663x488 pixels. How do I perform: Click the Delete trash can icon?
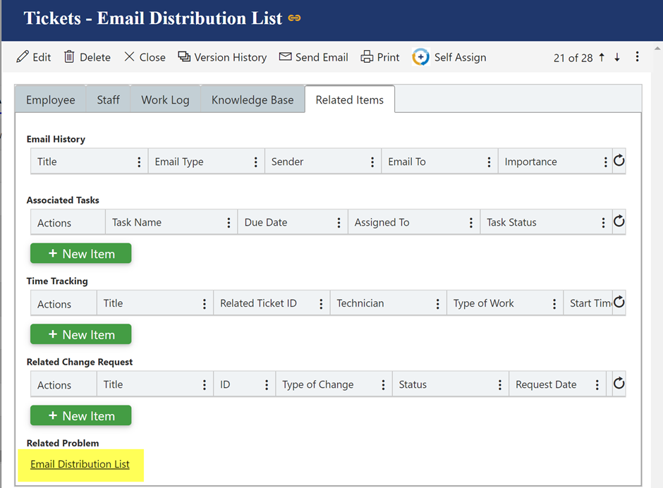(69, 57)
